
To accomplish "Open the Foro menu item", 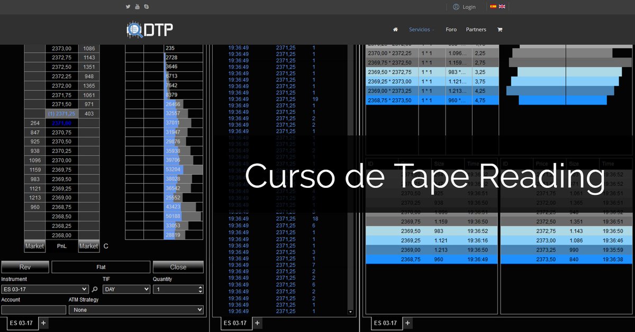I will pyautogui.click(x=451, y=30).
